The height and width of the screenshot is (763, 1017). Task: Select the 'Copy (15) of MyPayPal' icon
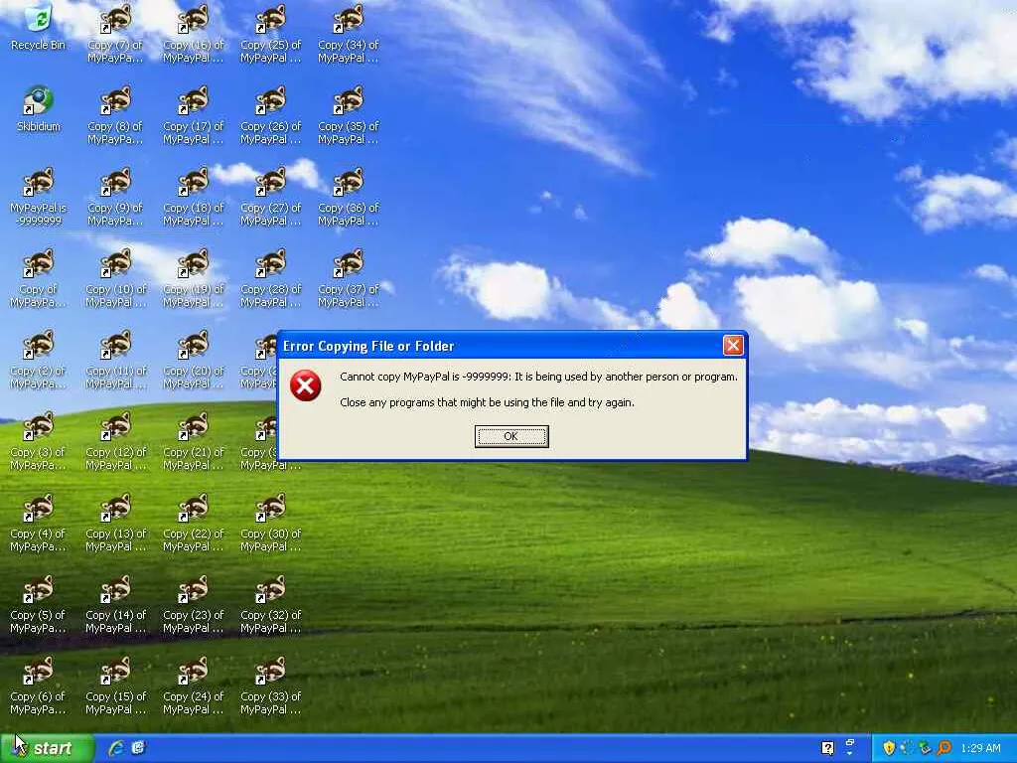[x=115, y=686]
